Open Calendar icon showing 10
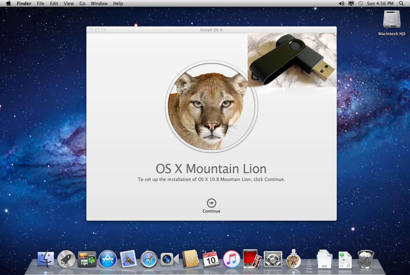Screen dimensions: 410x275 pyautogui.click(x=211, y=259)
